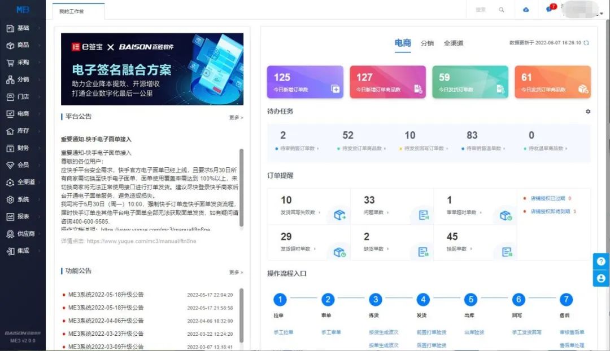Expand the 报表 menu chevron
Viewport: 610px width, 351px height.
click(x=40, y=216)
